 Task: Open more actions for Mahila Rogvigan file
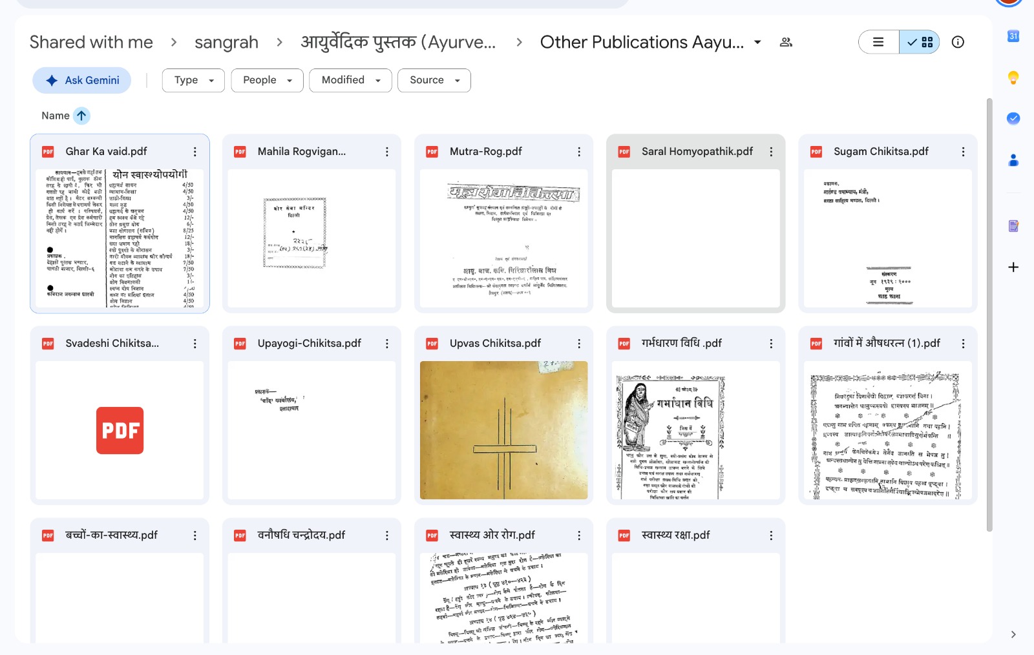[x=387, y=152]
